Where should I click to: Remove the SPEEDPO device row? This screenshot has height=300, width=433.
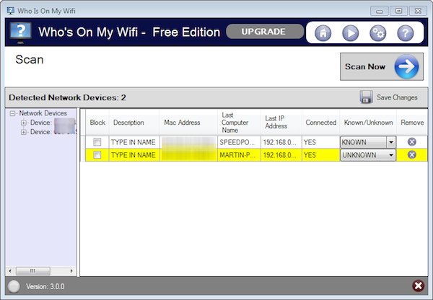coord(412,142)
